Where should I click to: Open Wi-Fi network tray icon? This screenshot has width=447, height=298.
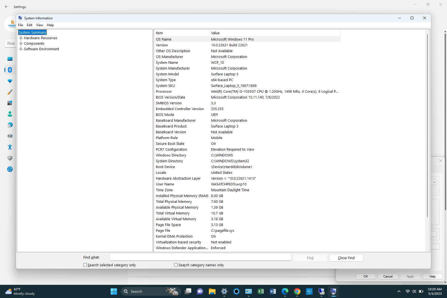[x=408, y=291]
